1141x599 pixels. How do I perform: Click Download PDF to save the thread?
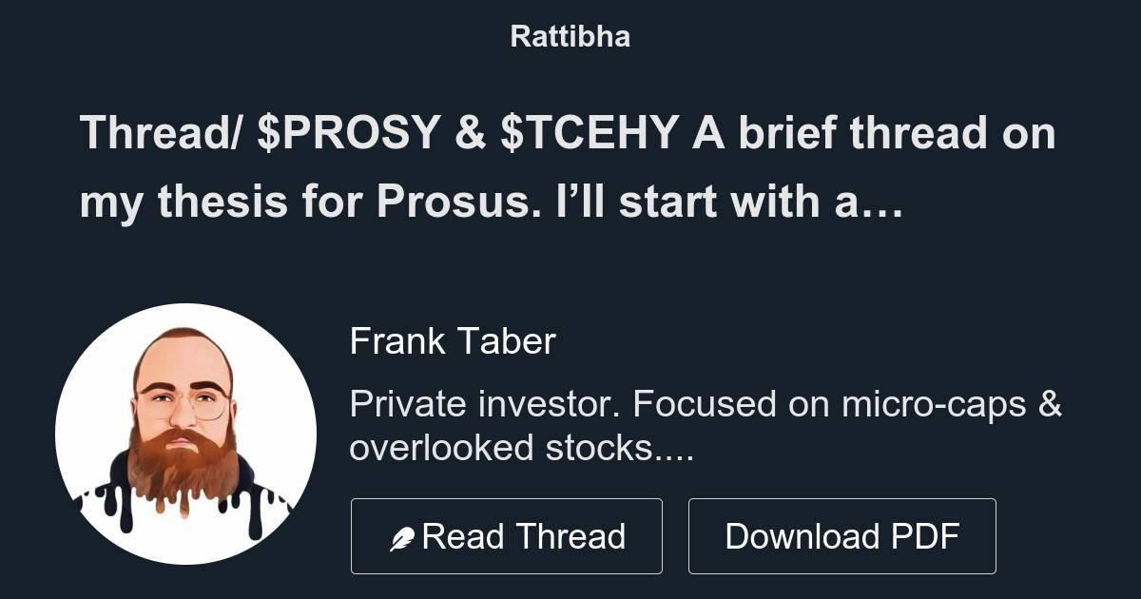coord(843,534)
